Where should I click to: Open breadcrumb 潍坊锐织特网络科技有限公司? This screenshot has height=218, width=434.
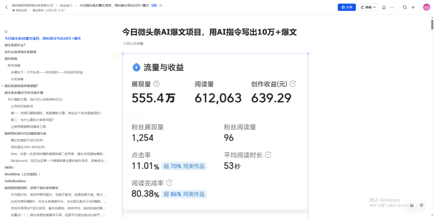[32, 5]
